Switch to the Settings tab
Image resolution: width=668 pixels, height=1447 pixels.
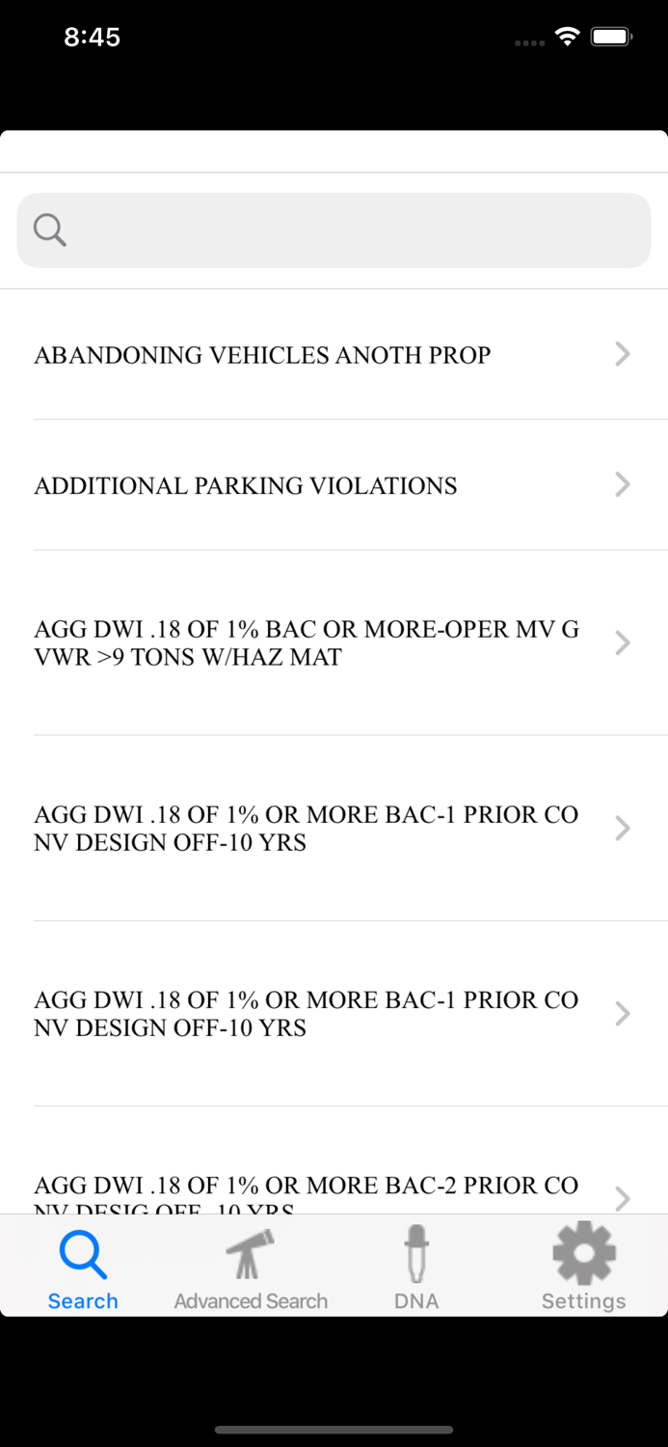583,1265
